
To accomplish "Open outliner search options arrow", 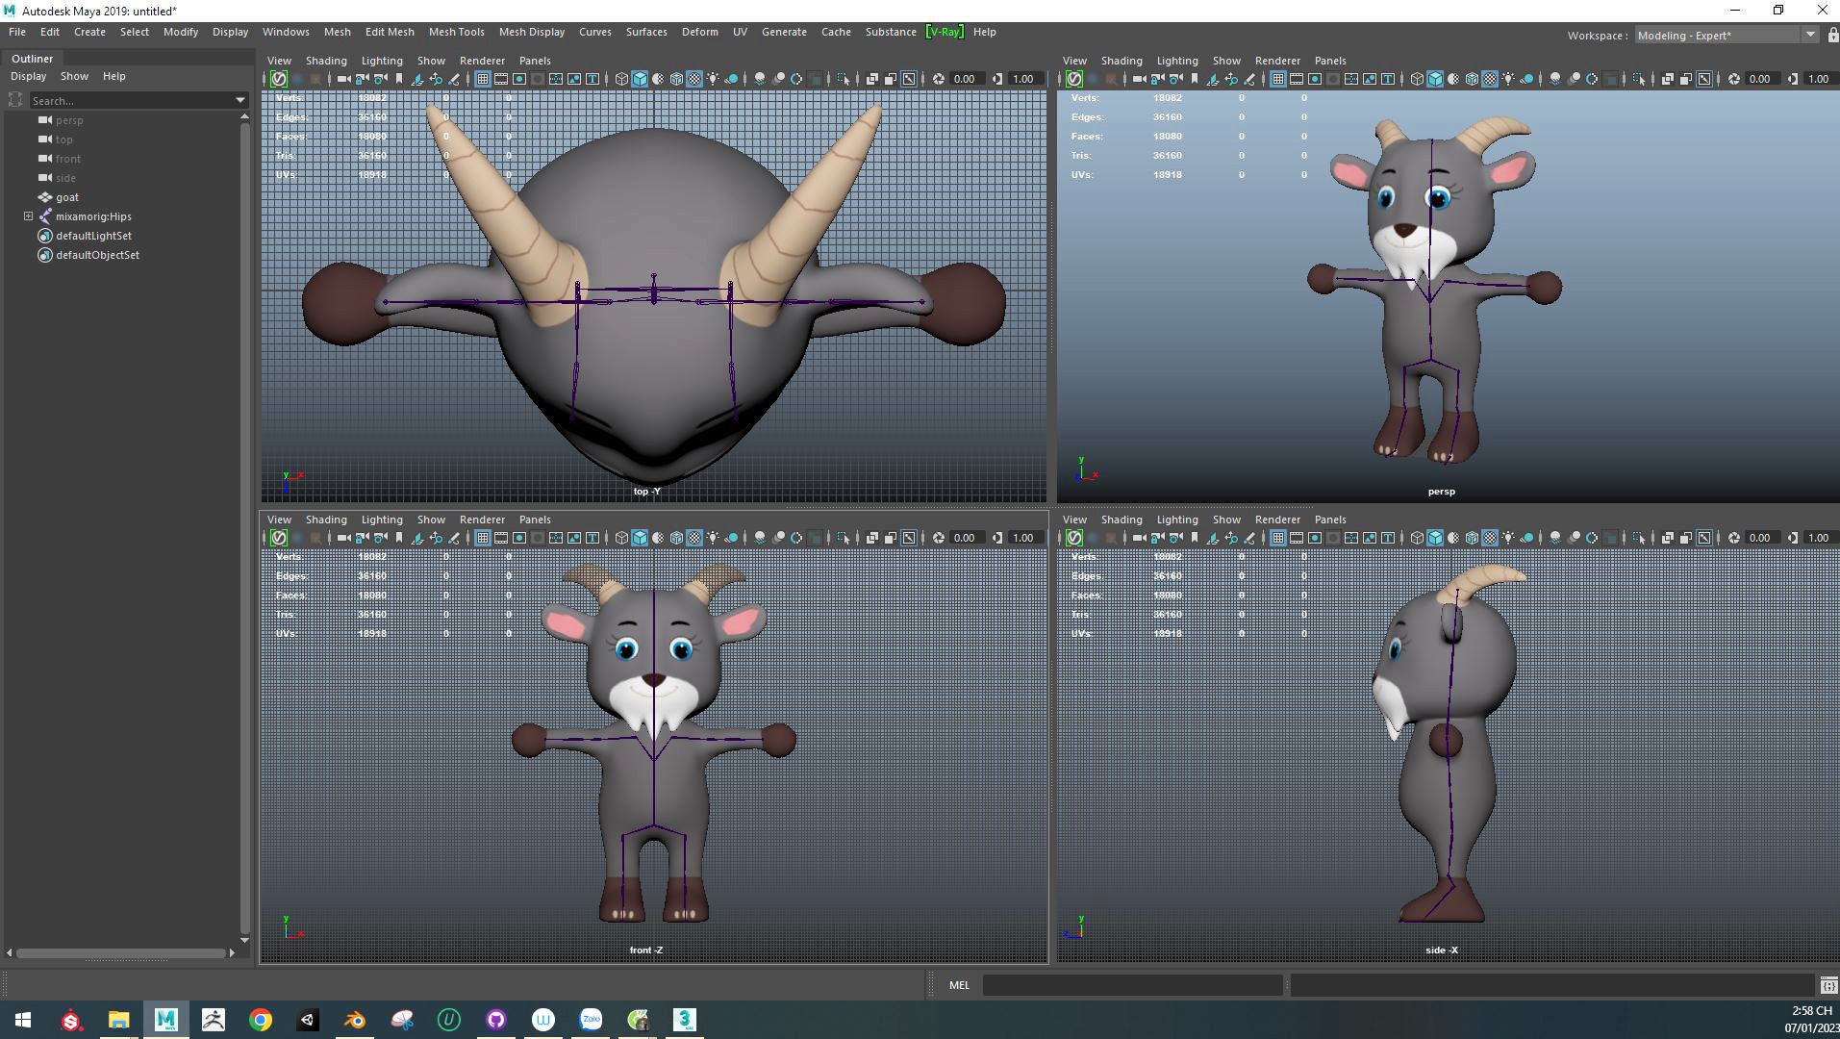I will (240, 100).
